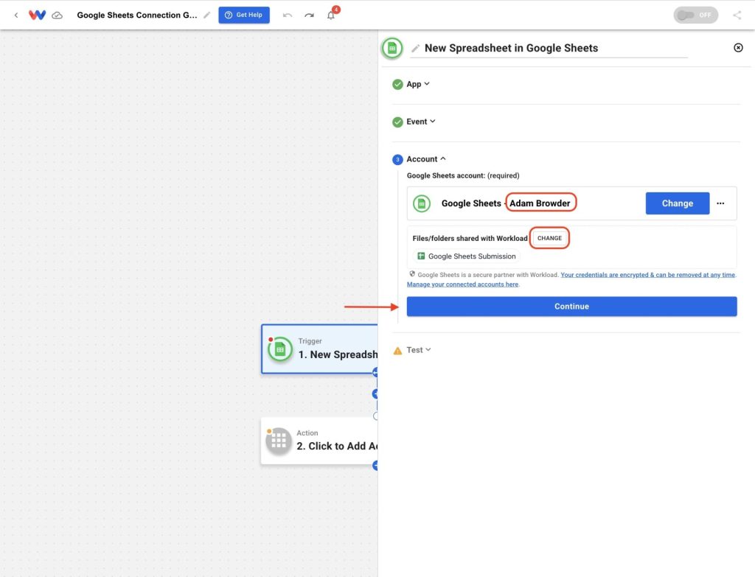Open the three-dot menu beside Change
Image resolution: width=755 pixels, height=577 pixels.
(720, 203)
